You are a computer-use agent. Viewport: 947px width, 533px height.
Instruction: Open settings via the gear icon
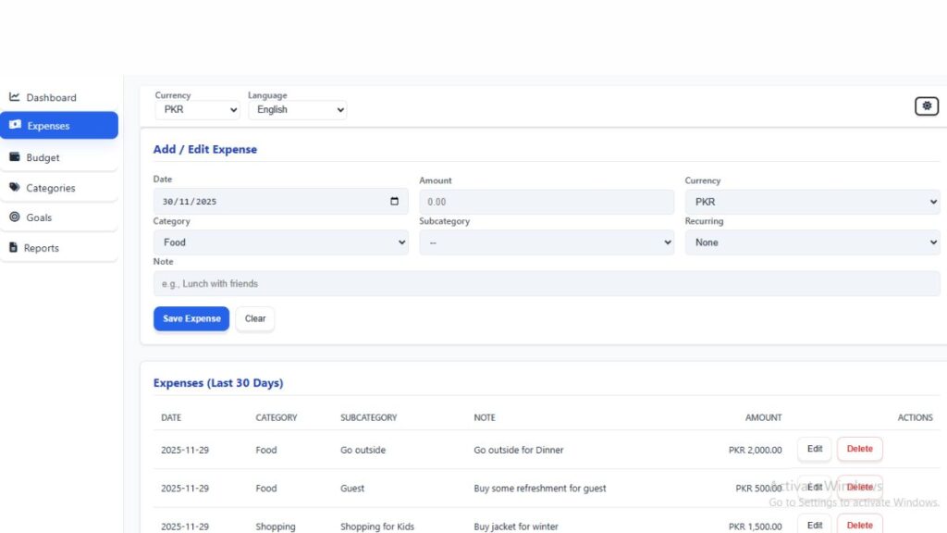927,105
